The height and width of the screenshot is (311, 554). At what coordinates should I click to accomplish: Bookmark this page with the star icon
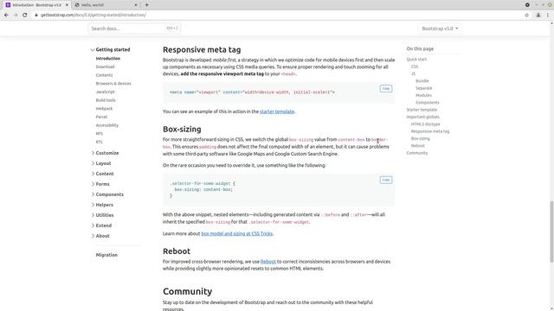[x=527, y=16]
